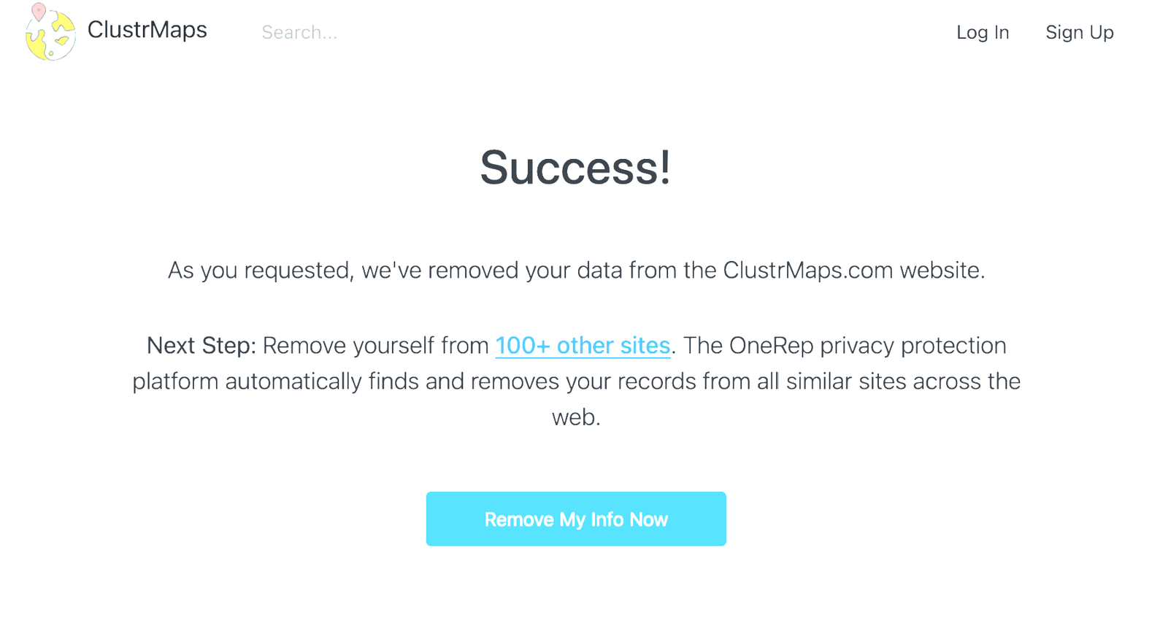The width and height of the screenshot is (1168, 628).
Task: Open the Log In page
Action: (x=982, y=33)
